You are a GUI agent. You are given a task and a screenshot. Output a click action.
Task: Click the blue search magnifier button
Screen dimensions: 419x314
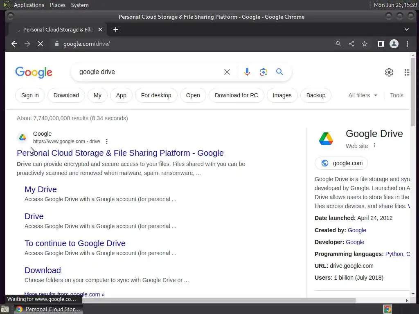(279, 72)
